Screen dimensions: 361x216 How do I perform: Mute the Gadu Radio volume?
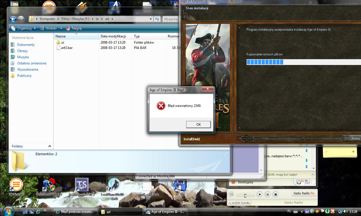pyautogui.click(x=231, y=194)
